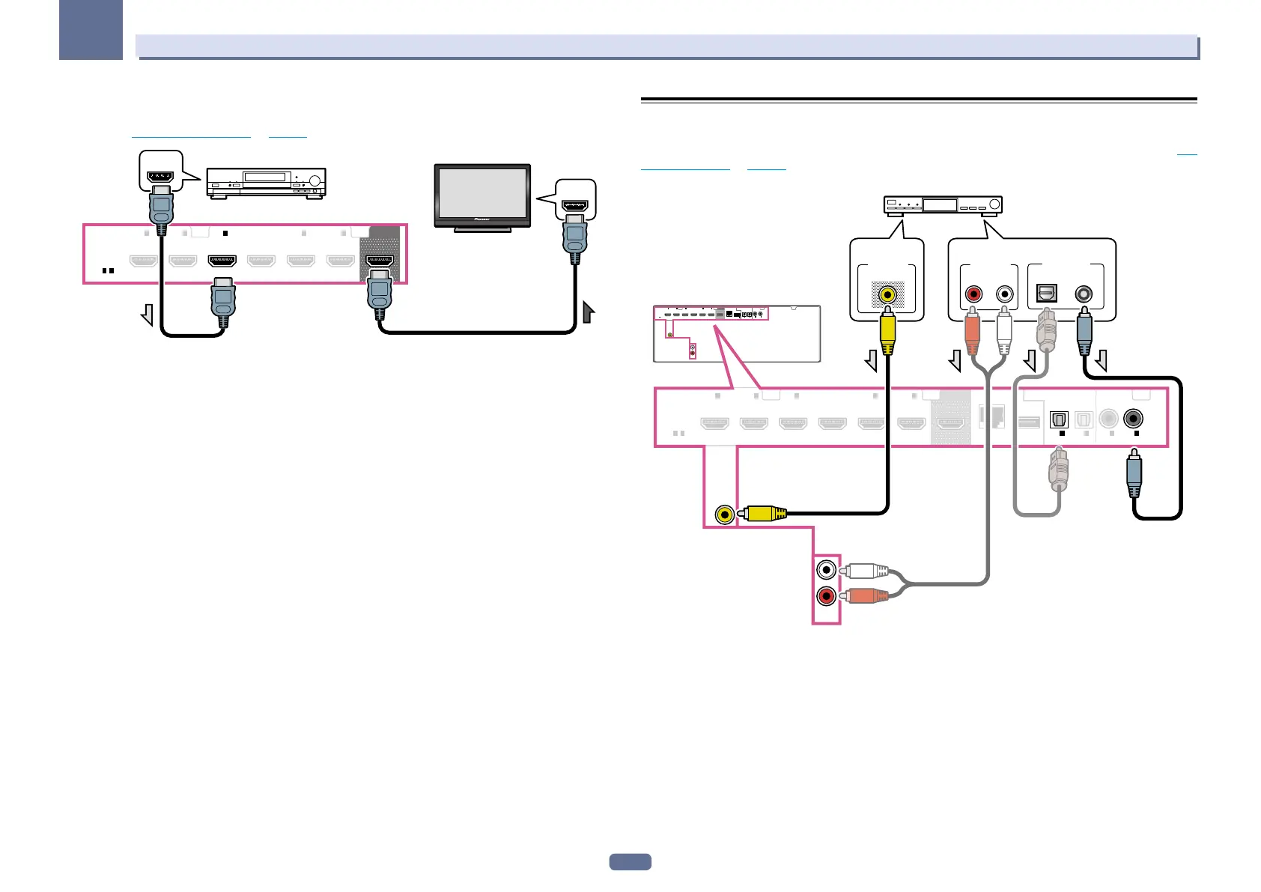Click the HDMI jack in the player's callout bubble
This screenshot has width=1261, height=892.
(161, 177)
